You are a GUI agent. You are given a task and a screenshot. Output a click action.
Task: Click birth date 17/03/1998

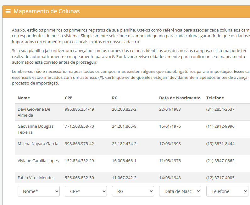click(x=170, y=143)
